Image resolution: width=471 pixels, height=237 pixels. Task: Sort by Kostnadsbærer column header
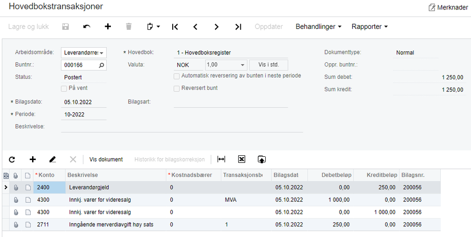[193, 175]
